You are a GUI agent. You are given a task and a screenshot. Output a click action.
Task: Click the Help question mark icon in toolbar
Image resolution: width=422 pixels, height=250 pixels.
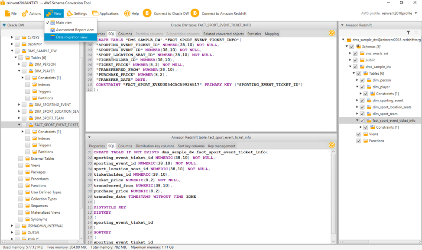point(127,13)
